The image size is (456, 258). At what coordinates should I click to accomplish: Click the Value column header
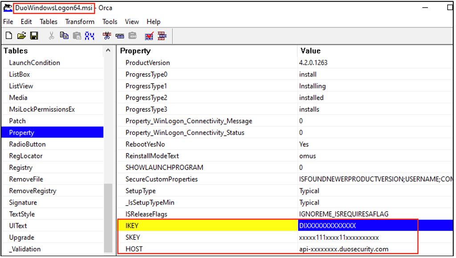375,51
